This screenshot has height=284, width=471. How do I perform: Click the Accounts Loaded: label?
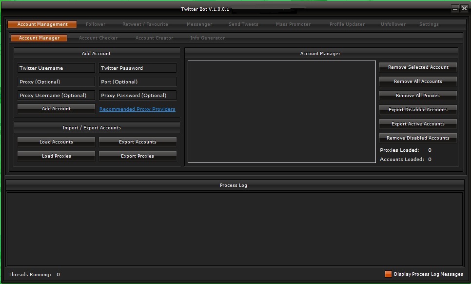click(402, 159)
